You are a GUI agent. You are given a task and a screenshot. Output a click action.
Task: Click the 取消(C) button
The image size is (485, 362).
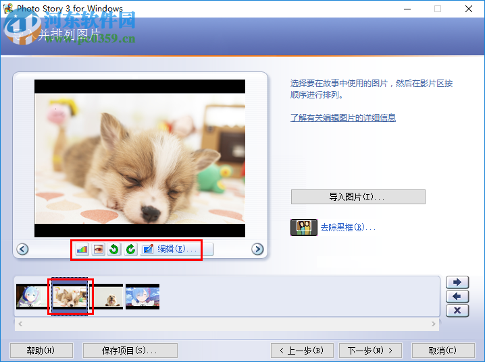[x=443, y=351]
